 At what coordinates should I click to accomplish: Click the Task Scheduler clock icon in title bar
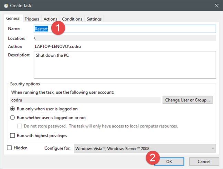6,6
